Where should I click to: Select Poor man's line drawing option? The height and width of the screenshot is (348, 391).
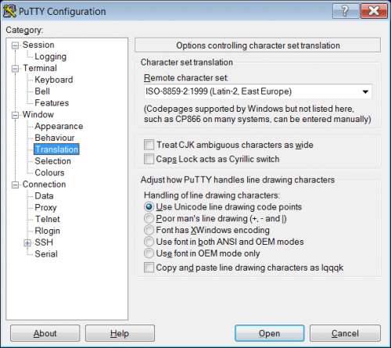point(149,218)
